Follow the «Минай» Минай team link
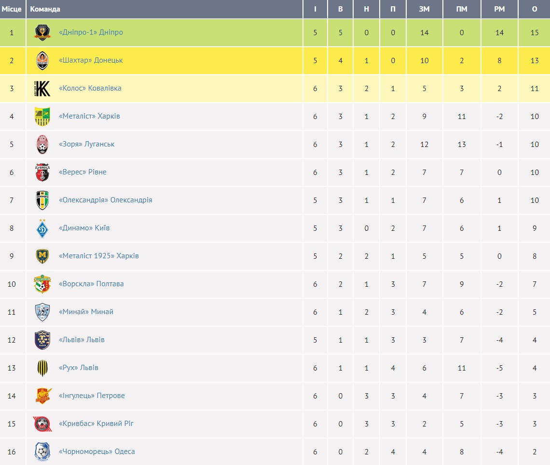The height and width of the screenshot is (465, 550). (x=86, y=312)
